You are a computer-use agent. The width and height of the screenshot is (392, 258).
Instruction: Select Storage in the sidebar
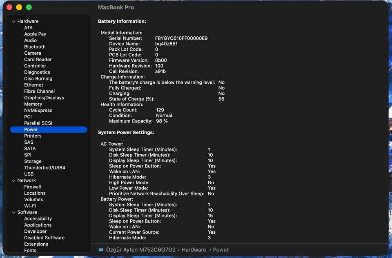(33, 161)
